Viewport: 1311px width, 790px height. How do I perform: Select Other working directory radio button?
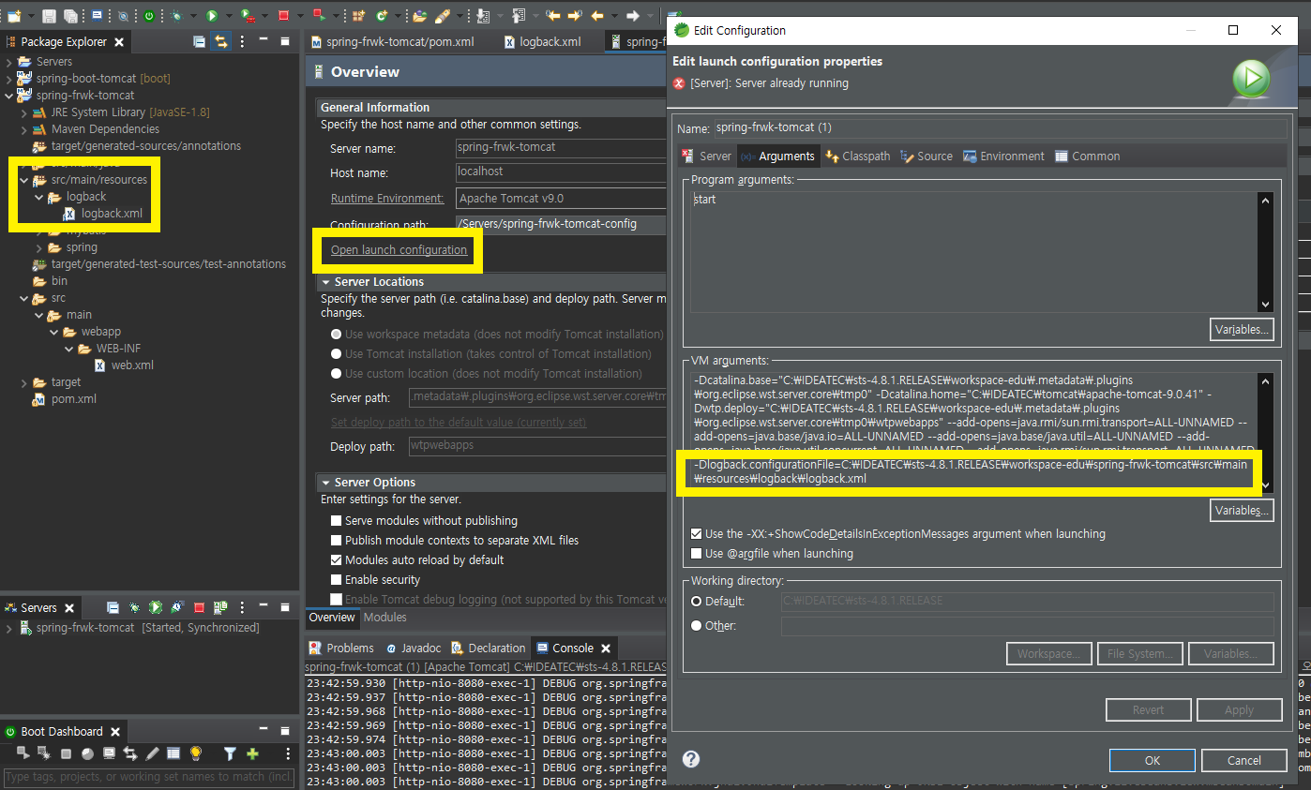click(696, 625)
